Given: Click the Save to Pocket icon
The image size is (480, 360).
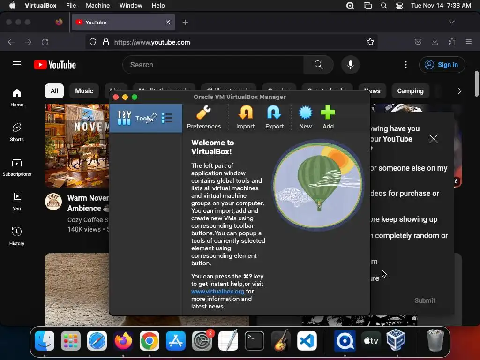Looking at the screenshot, I should point(418,42).
